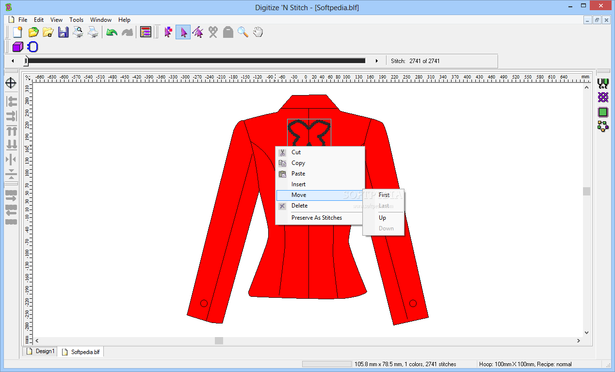Image resolution: width=615 pixels, height=372 pixels.
Task: Click the ruler origin corner box
Action: (x=28, y=78)
